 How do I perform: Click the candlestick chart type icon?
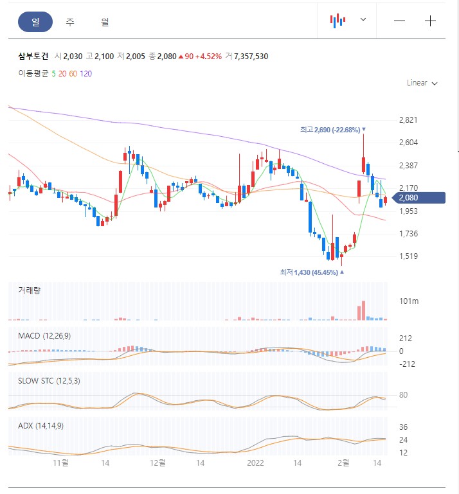coord(337,21)
